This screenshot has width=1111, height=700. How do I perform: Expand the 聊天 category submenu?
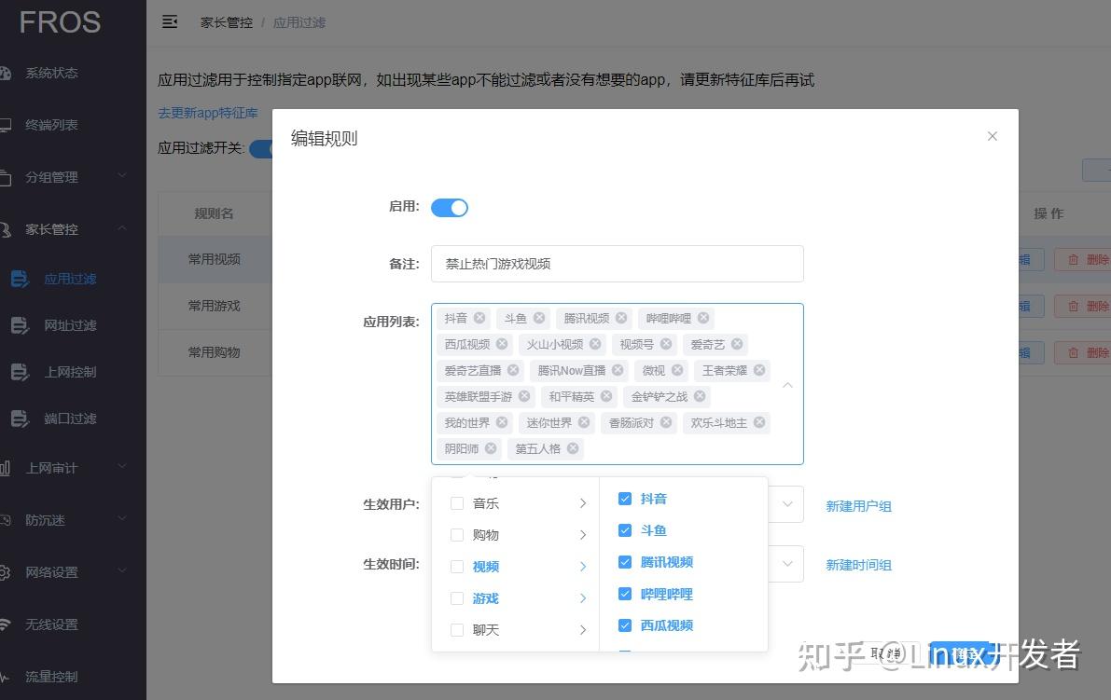(584, 630)
